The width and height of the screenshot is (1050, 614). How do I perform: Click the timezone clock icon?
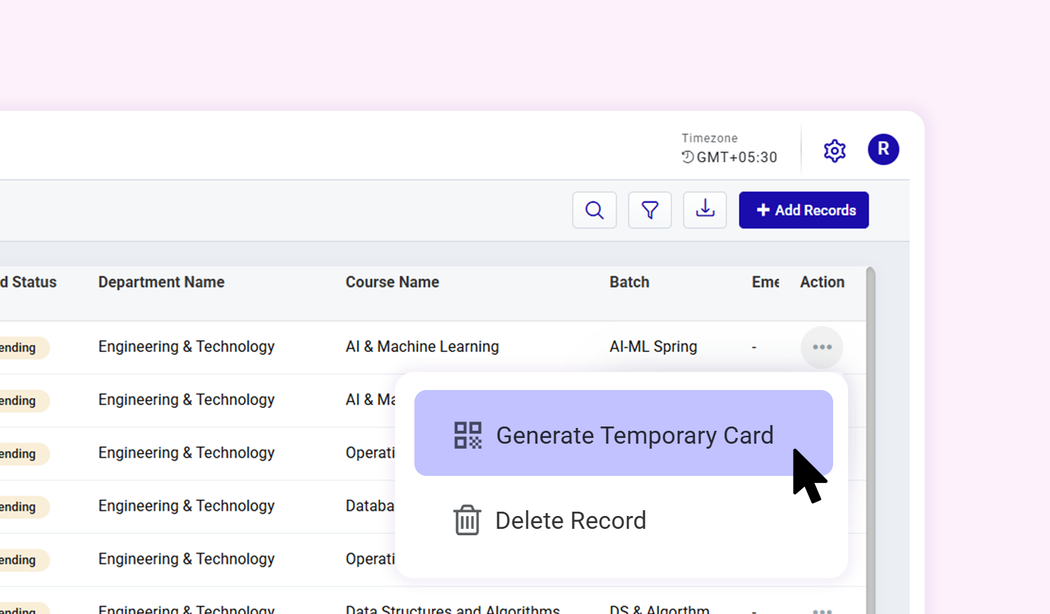[688, 157]
